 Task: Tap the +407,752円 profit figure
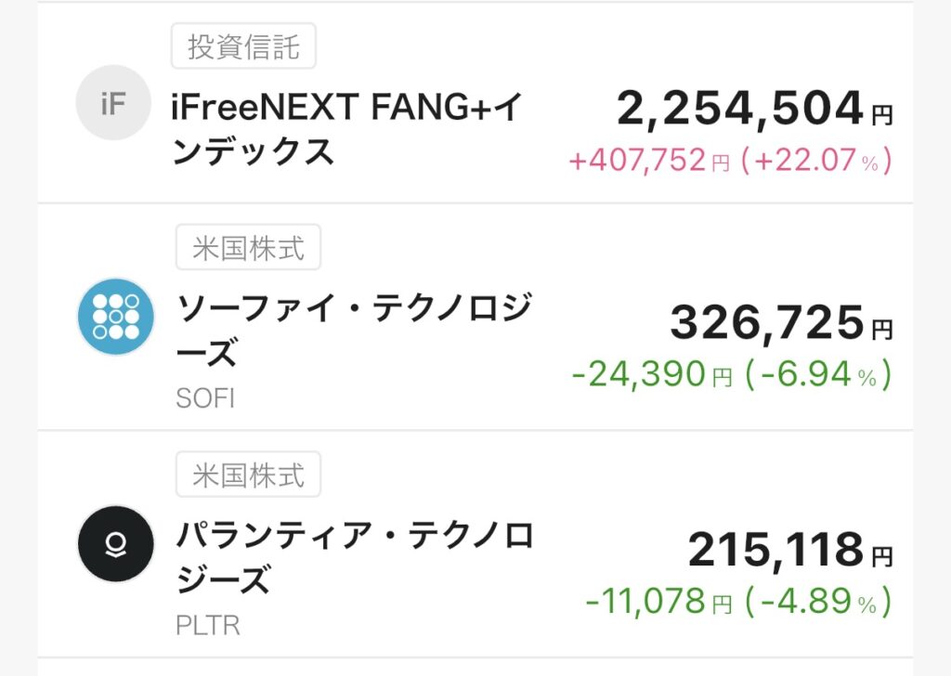(649, 161)
